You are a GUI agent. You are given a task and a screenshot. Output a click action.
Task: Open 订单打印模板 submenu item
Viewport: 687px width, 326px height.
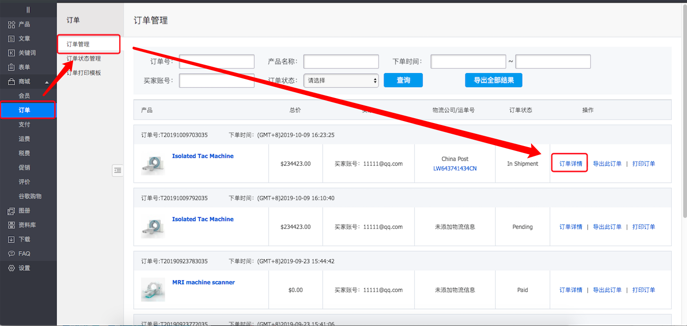click(x=84, y=73)
